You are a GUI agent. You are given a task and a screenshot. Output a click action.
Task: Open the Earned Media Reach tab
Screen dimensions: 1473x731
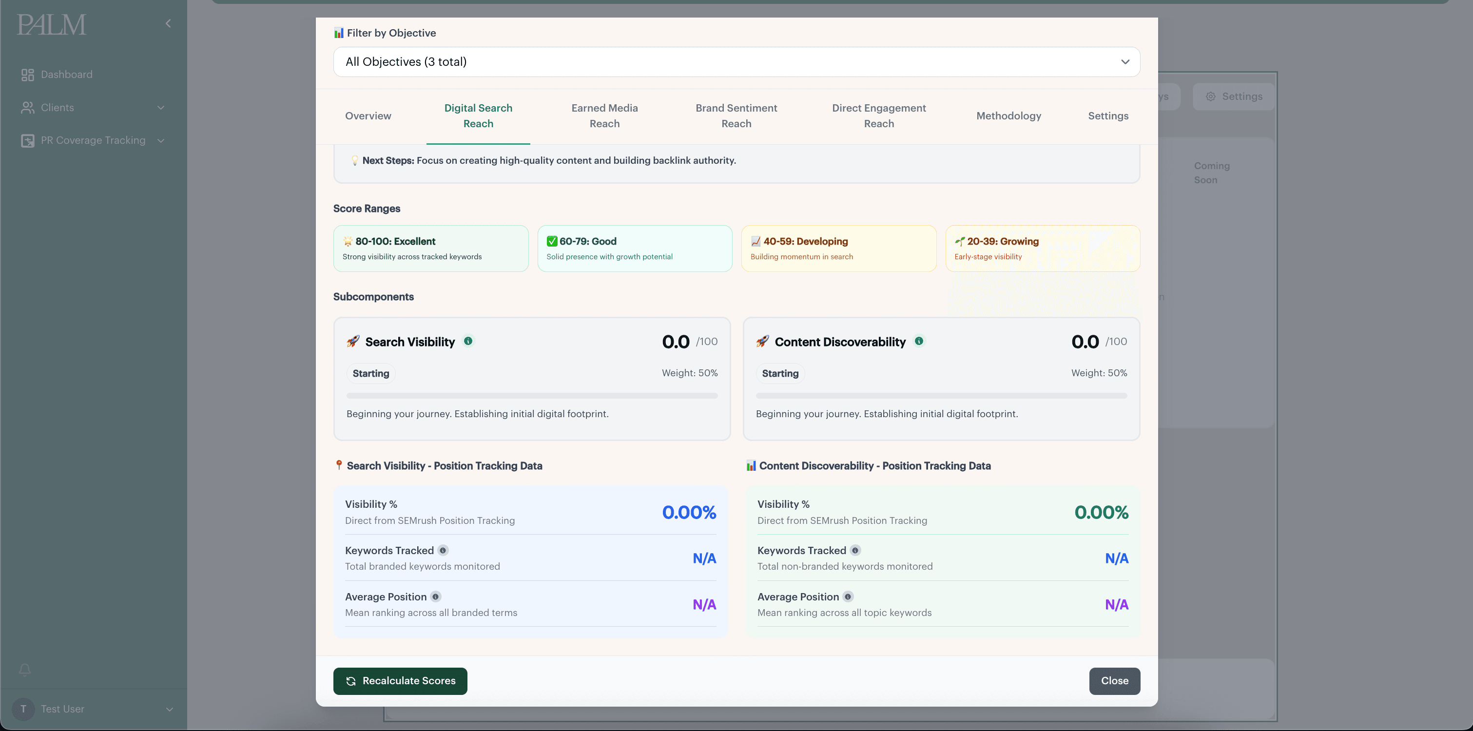(x=604, y=116)
